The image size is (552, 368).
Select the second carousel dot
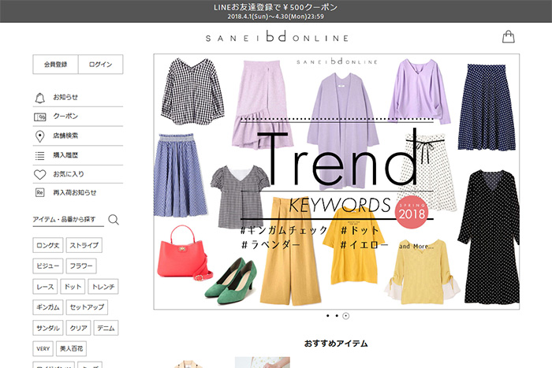[337, 315]
